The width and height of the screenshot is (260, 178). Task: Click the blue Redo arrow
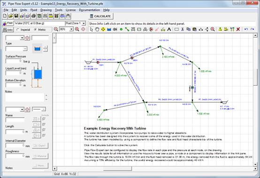(x=252, y=30)
